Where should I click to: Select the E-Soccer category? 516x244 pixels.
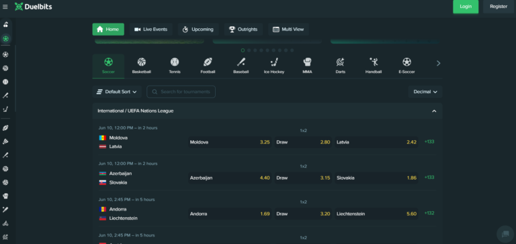click(406, 66)
